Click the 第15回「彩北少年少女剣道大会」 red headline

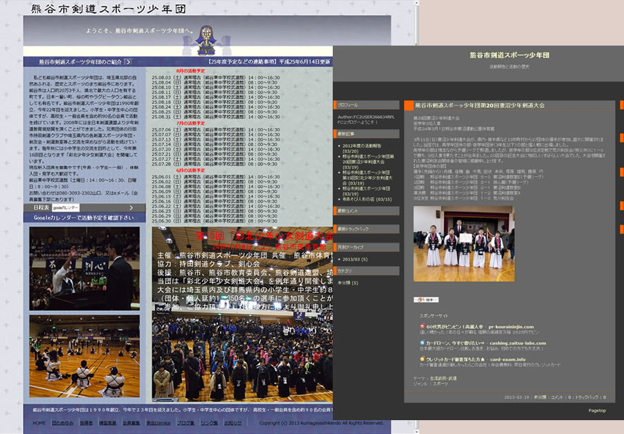click(264, 236)
